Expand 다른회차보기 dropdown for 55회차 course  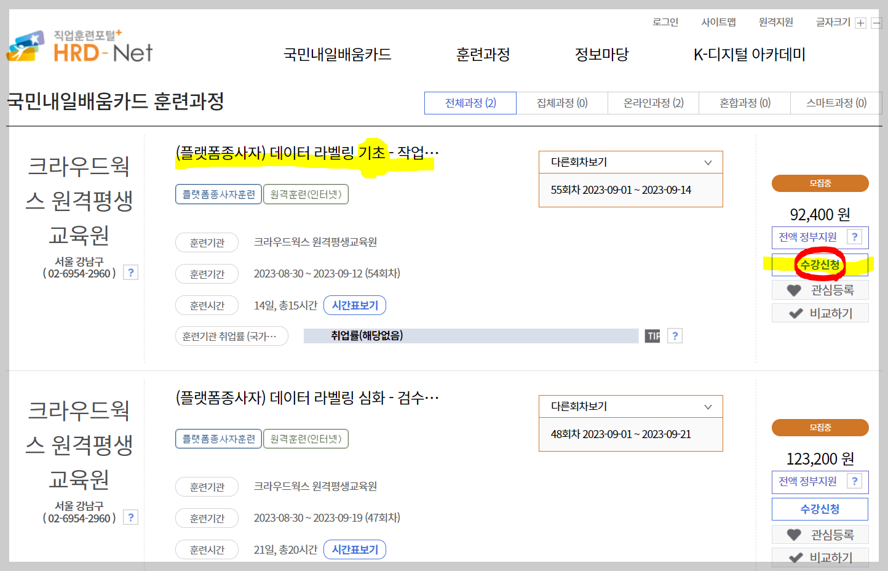point(631,162)
